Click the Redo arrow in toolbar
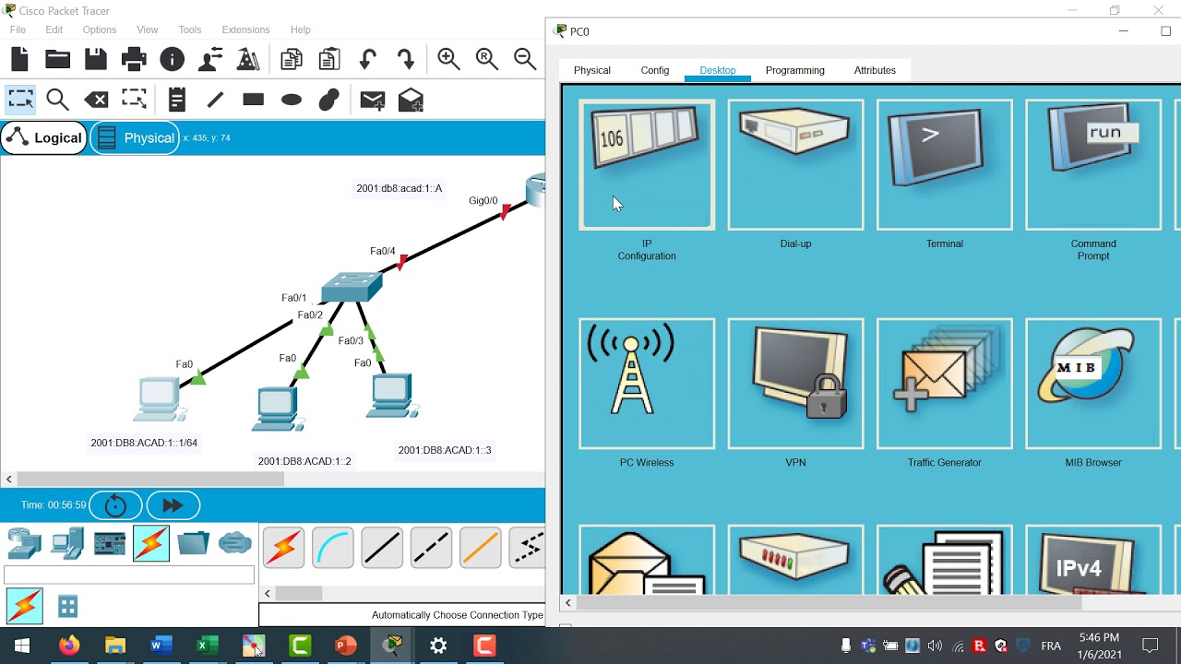 coord(405,60)
